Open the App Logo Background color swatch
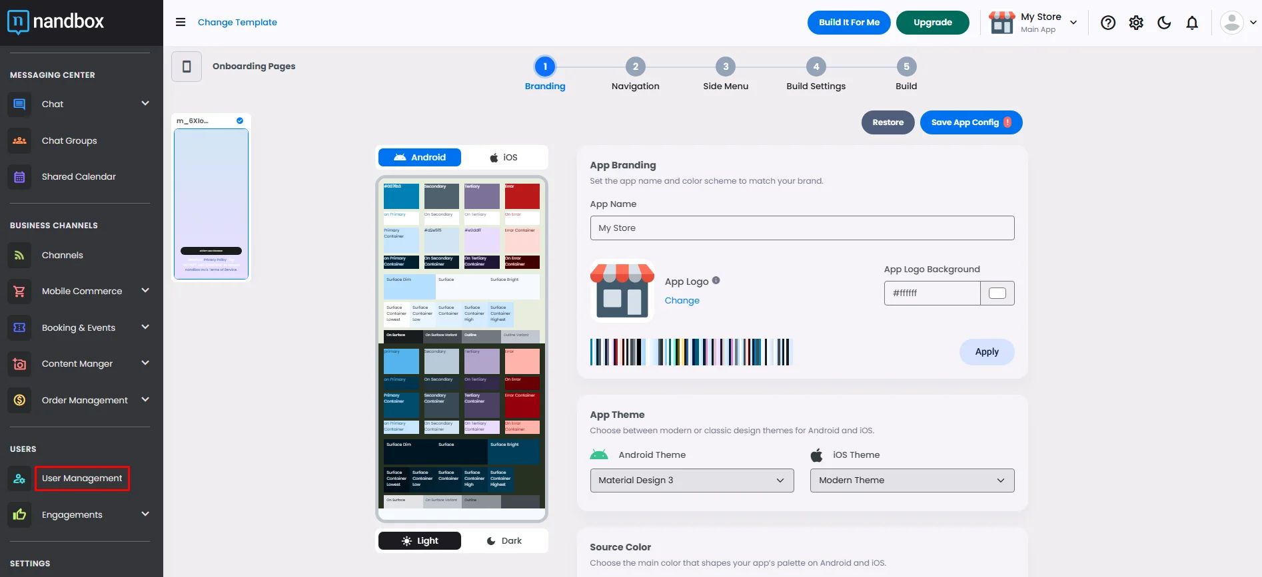1262x577 pixels. [x=997, y=293]
